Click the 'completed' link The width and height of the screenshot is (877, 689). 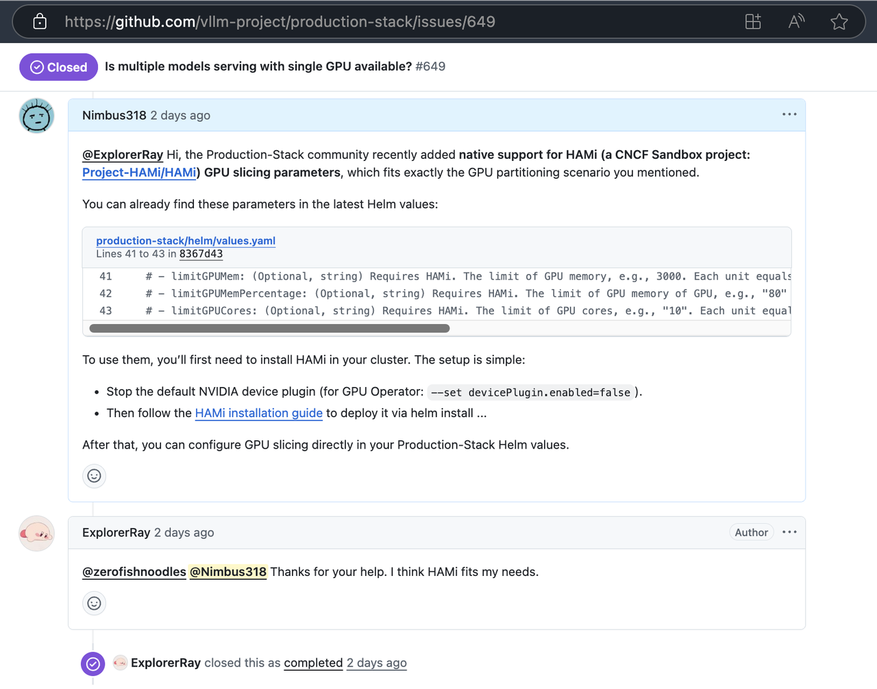coord(313,663)
